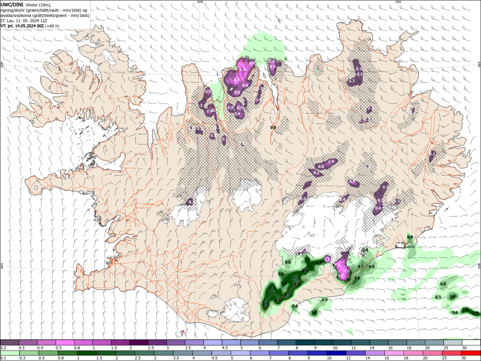Click the palest green rain swatch between 0.1 and 0.3
The height and width of the screenshot is (361, 481).
coord(10,353)
